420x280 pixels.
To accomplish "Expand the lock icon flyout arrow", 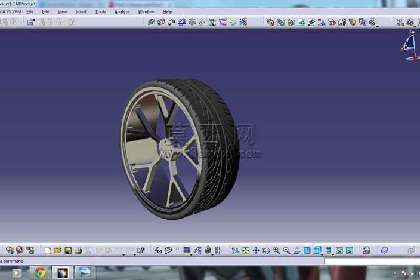I will tap(212, 254).
